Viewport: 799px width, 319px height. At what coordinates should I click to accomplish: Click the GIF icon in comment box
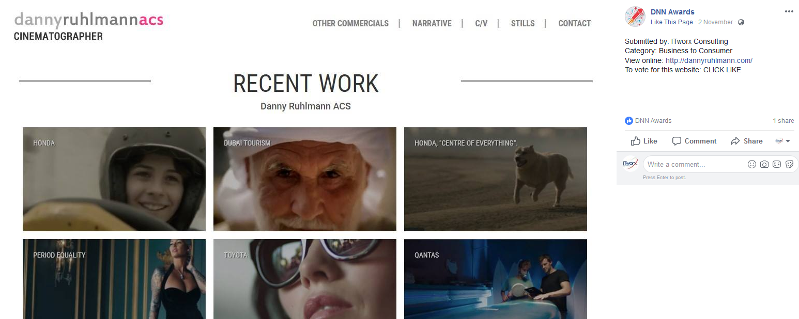777,164
